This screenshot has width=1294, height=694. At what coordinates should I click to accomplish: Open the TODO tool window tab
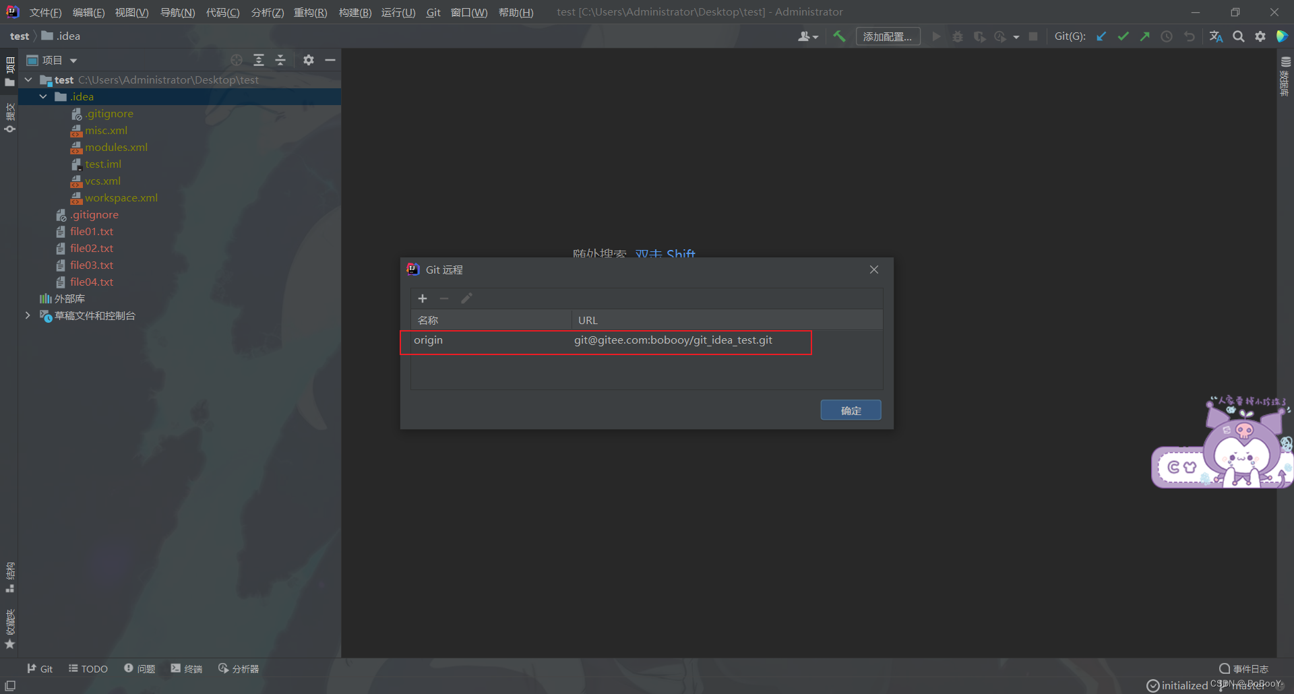click(x=88, y=668)
